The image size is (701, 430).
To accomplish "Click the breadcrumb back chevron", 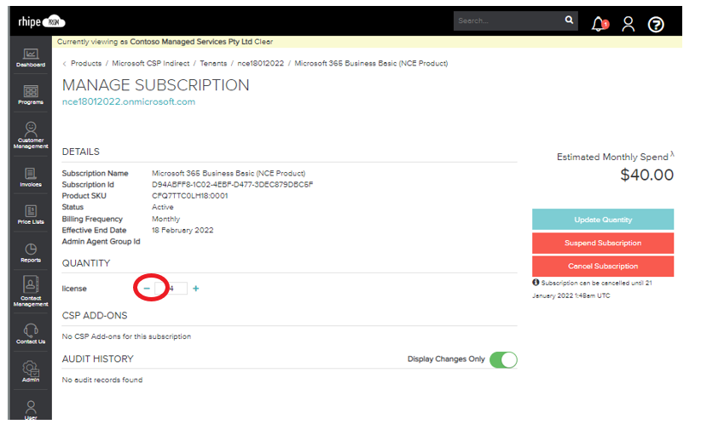I will point(64,64).
